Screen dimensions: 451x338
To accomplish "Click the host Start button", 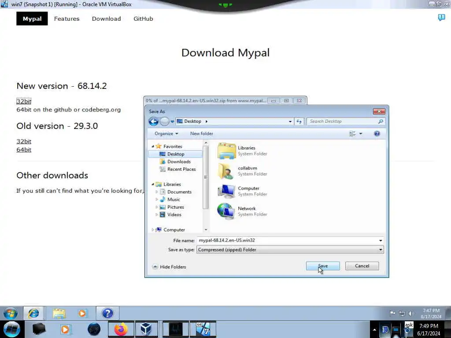I will 11,329.
